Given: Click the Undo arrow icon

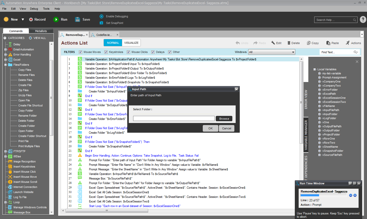Looking at the screenshot, I should [x=238, y=43].
